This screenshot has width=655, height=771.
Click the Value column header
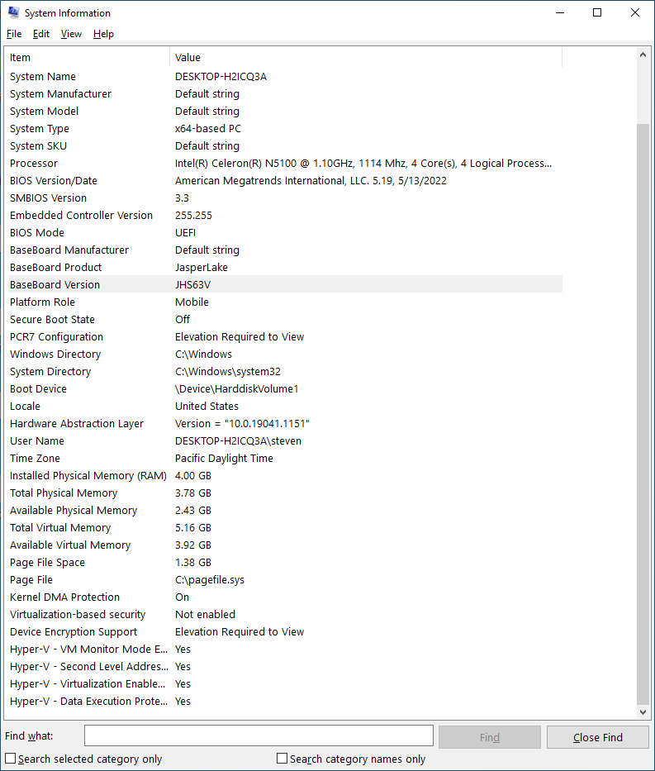[363, 57]
